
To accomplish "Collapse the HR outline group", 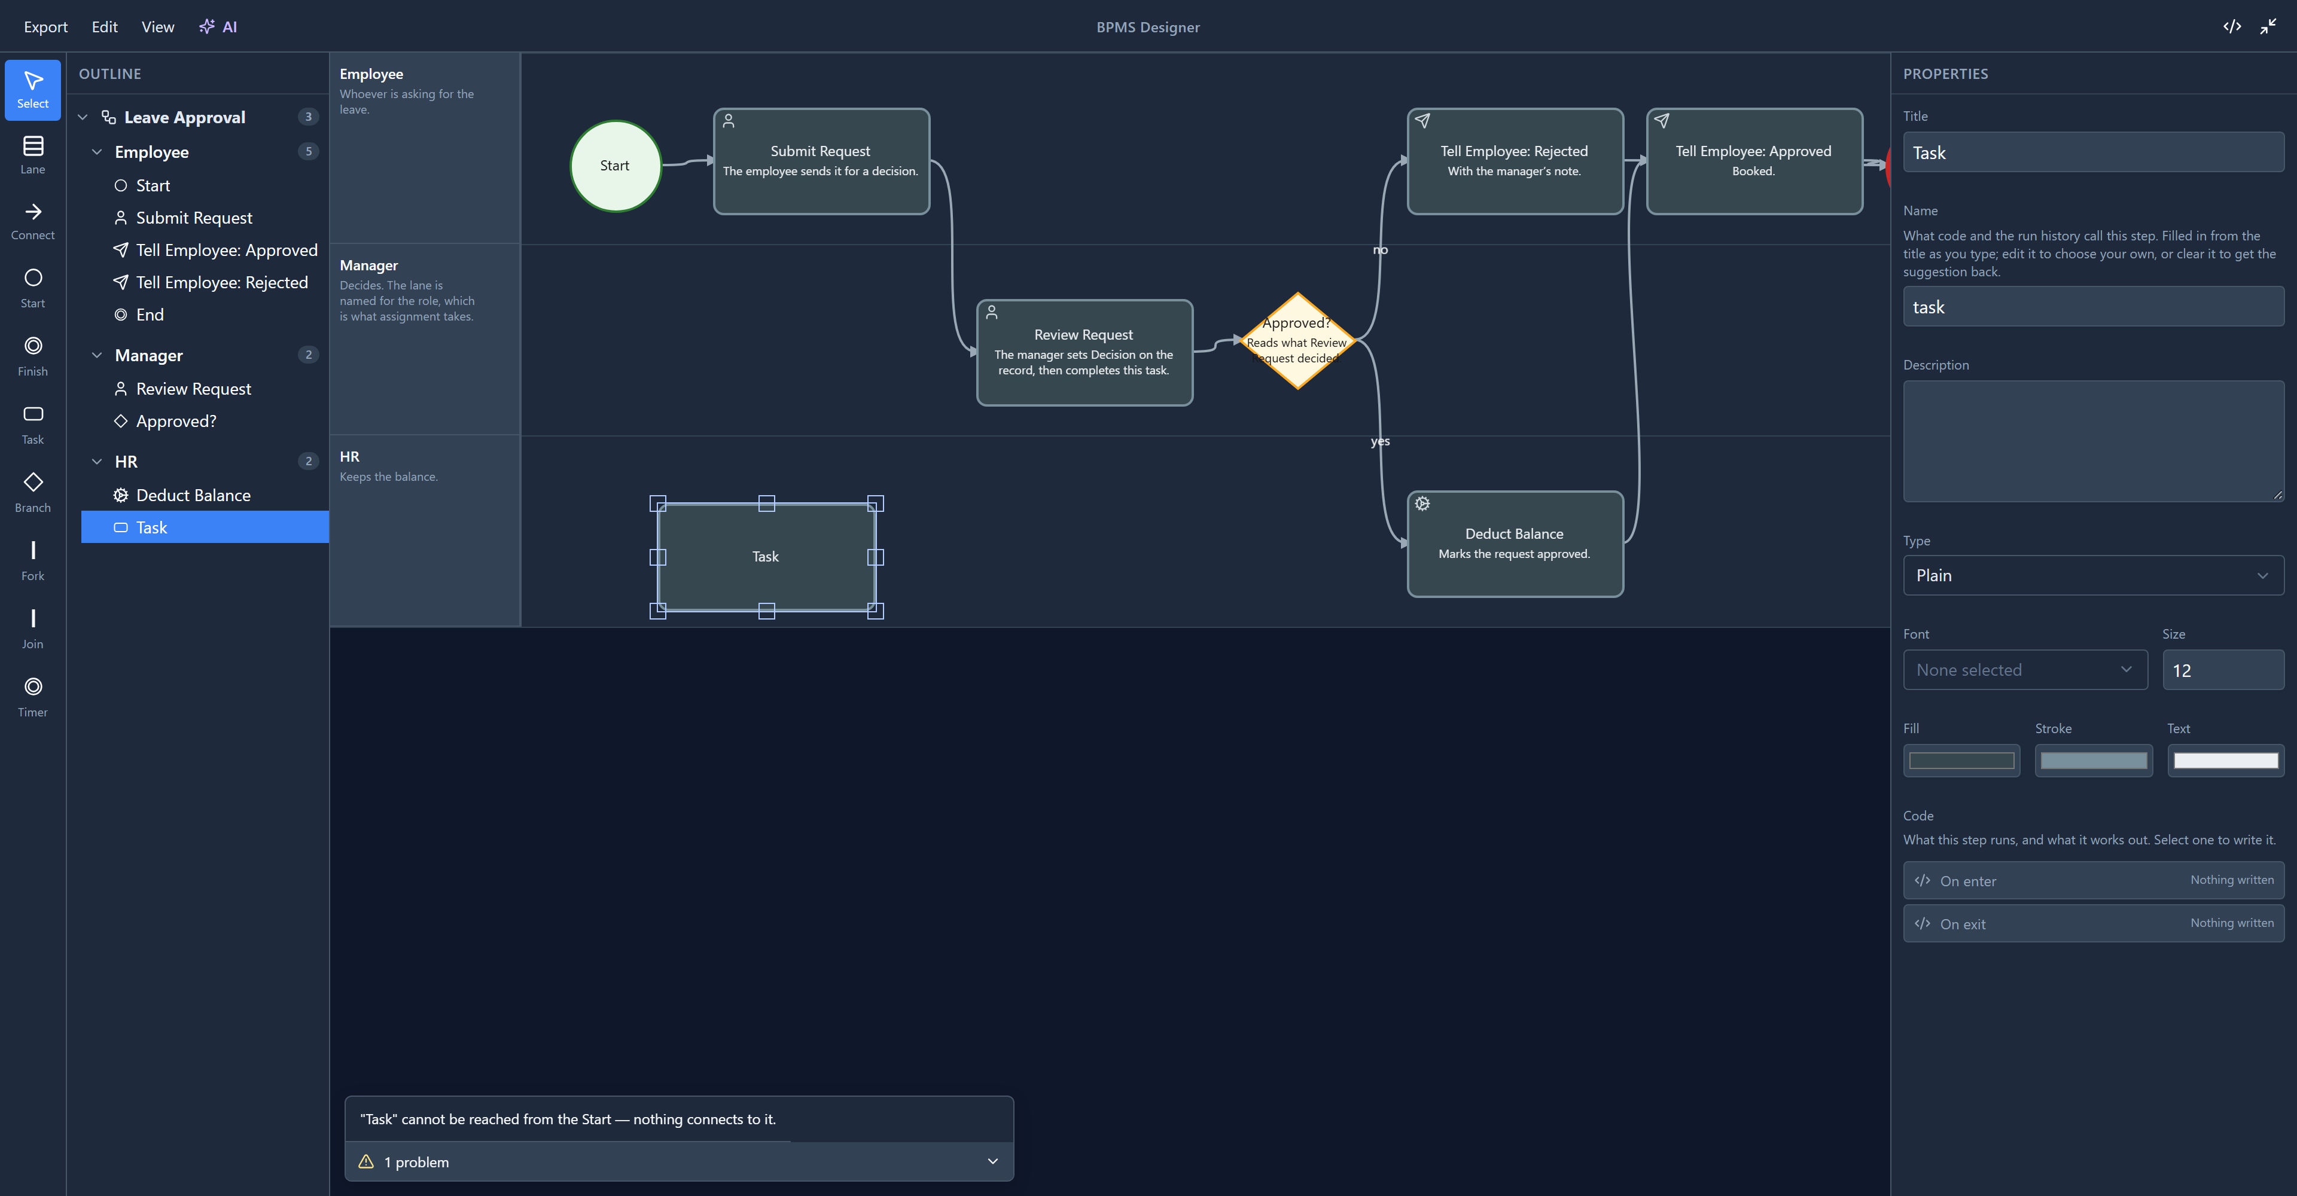I will [x=97, y=460].
